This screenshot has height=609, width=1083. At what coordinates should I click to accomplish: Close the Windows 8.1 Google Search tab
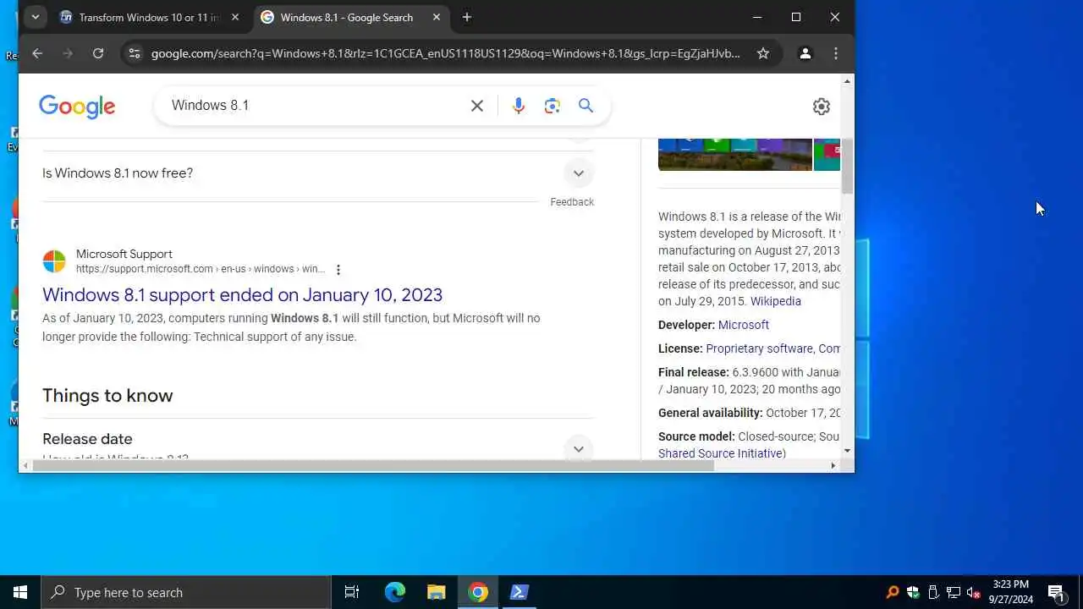(x=437, y=17)
